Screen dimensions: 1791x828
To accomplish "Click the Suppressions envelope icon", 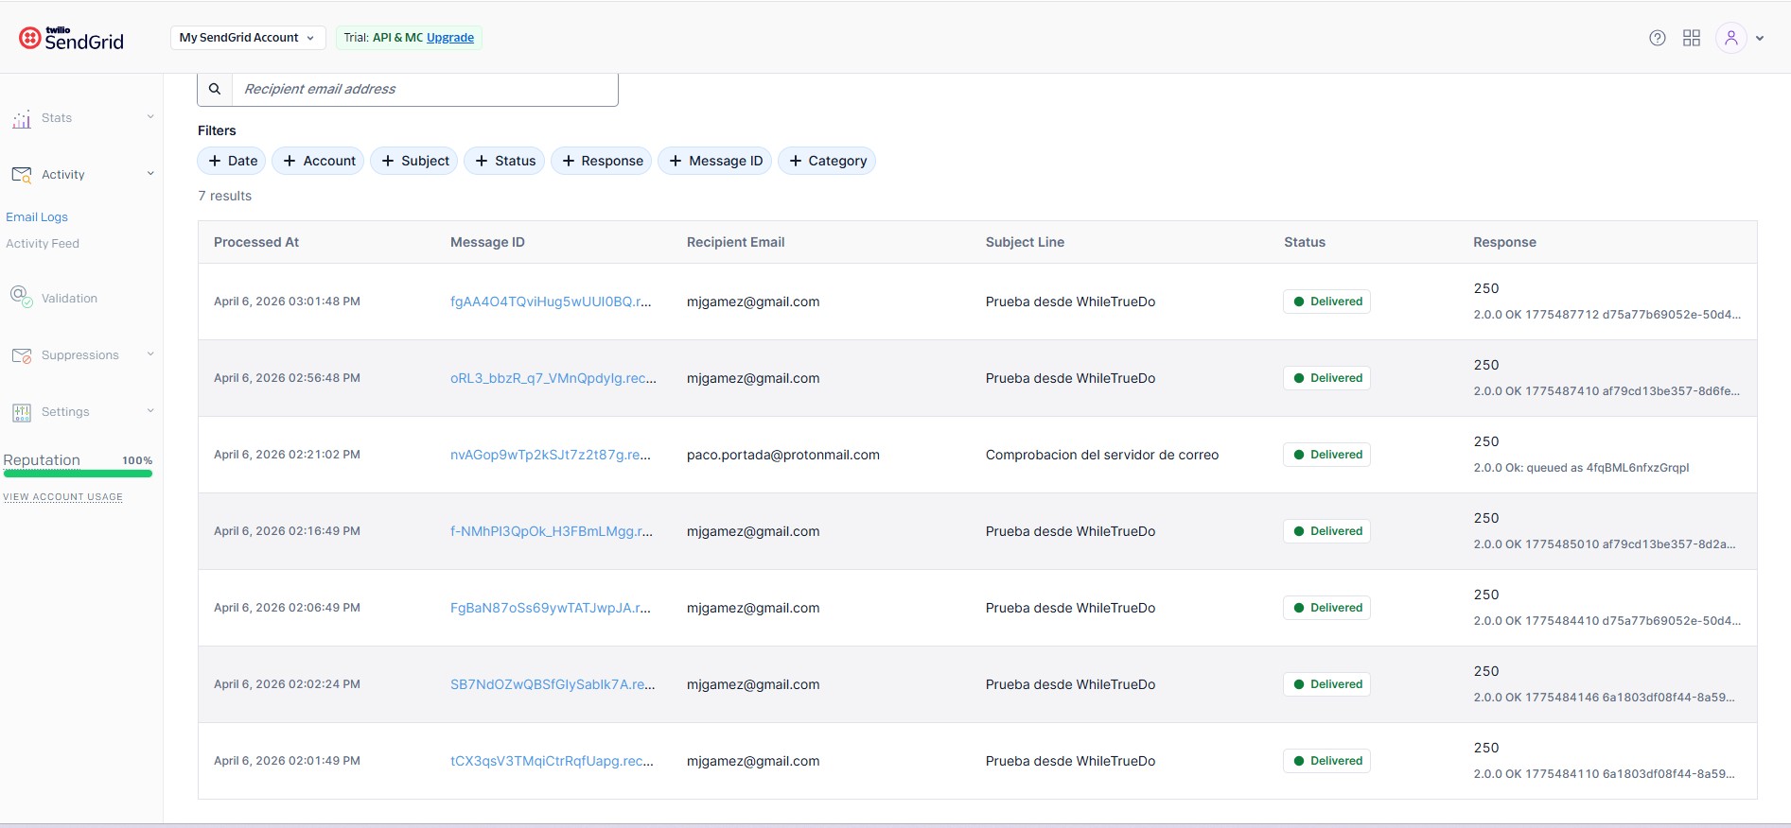I will [22, 355].
